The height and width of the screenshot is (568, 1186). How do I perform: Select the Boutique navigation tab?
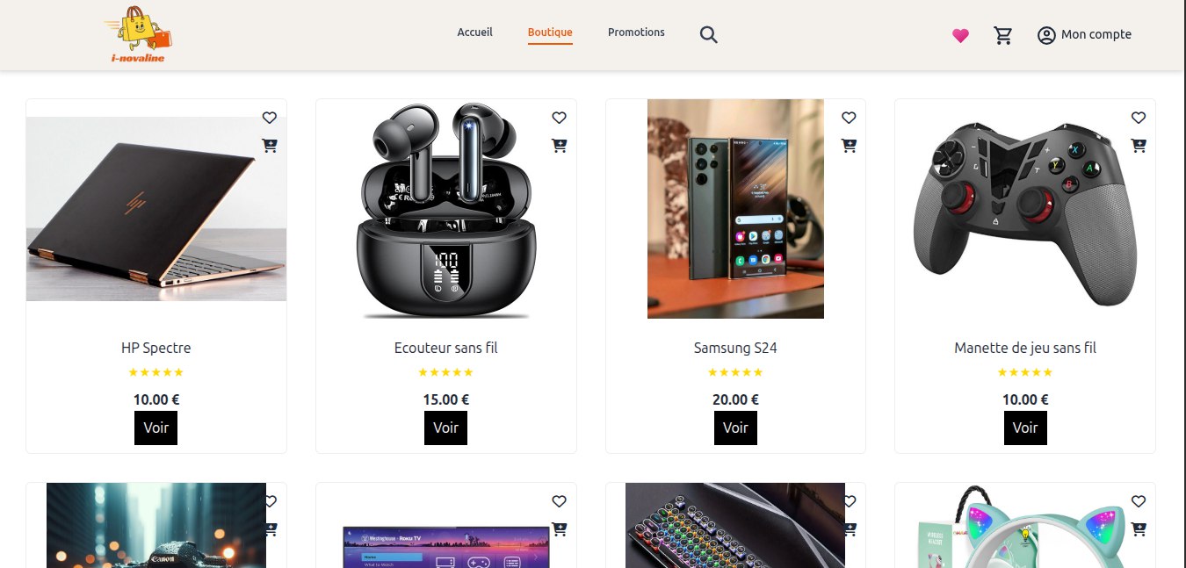550,32
